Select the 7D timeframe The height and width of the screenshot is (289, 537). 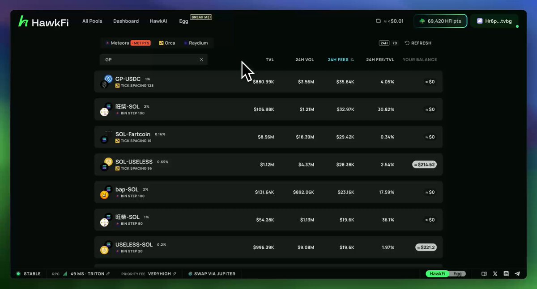click(395, 43)
